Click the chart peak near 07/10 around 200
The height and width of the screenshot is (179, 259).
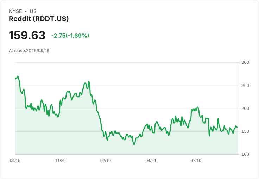pyautogui.click(x=198, y=107)
